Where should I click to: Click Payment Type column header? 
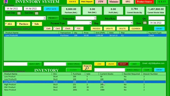click(157, 33)
